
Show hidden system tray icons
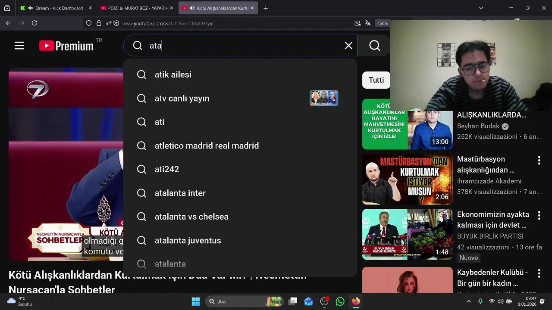pos(469,301)
